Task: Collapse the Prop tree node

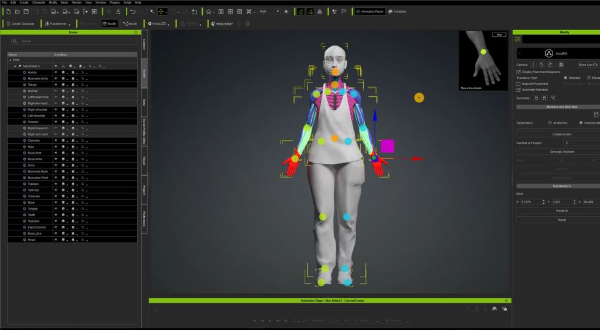Action: (x=10, y=60)
